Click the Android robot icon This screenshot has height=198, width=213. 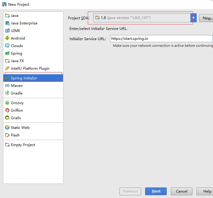coord(7,38)
